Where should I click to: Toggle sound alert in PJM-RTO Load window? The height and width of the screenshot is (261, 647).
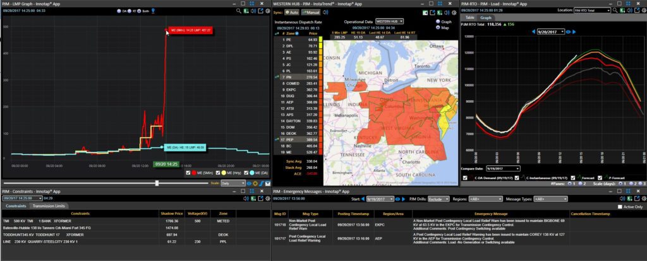pos(629,10)
